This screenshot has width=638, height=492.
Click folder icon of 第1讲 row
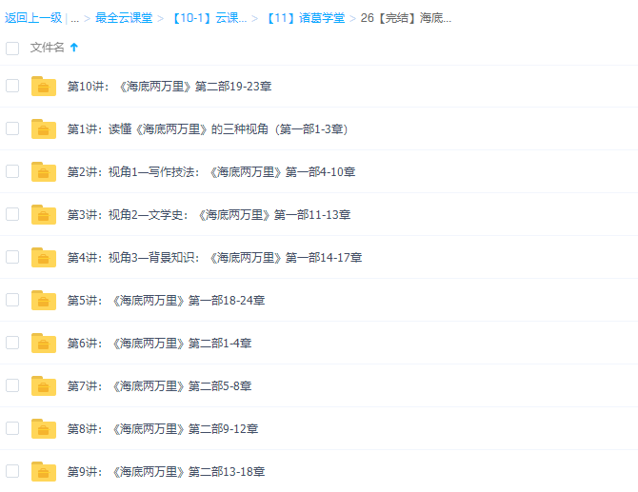44,129
